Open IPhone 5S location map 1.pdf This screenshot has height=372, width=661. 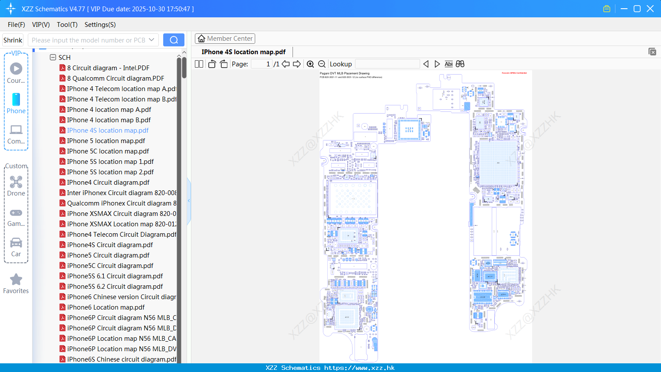(x=110, y=161)
